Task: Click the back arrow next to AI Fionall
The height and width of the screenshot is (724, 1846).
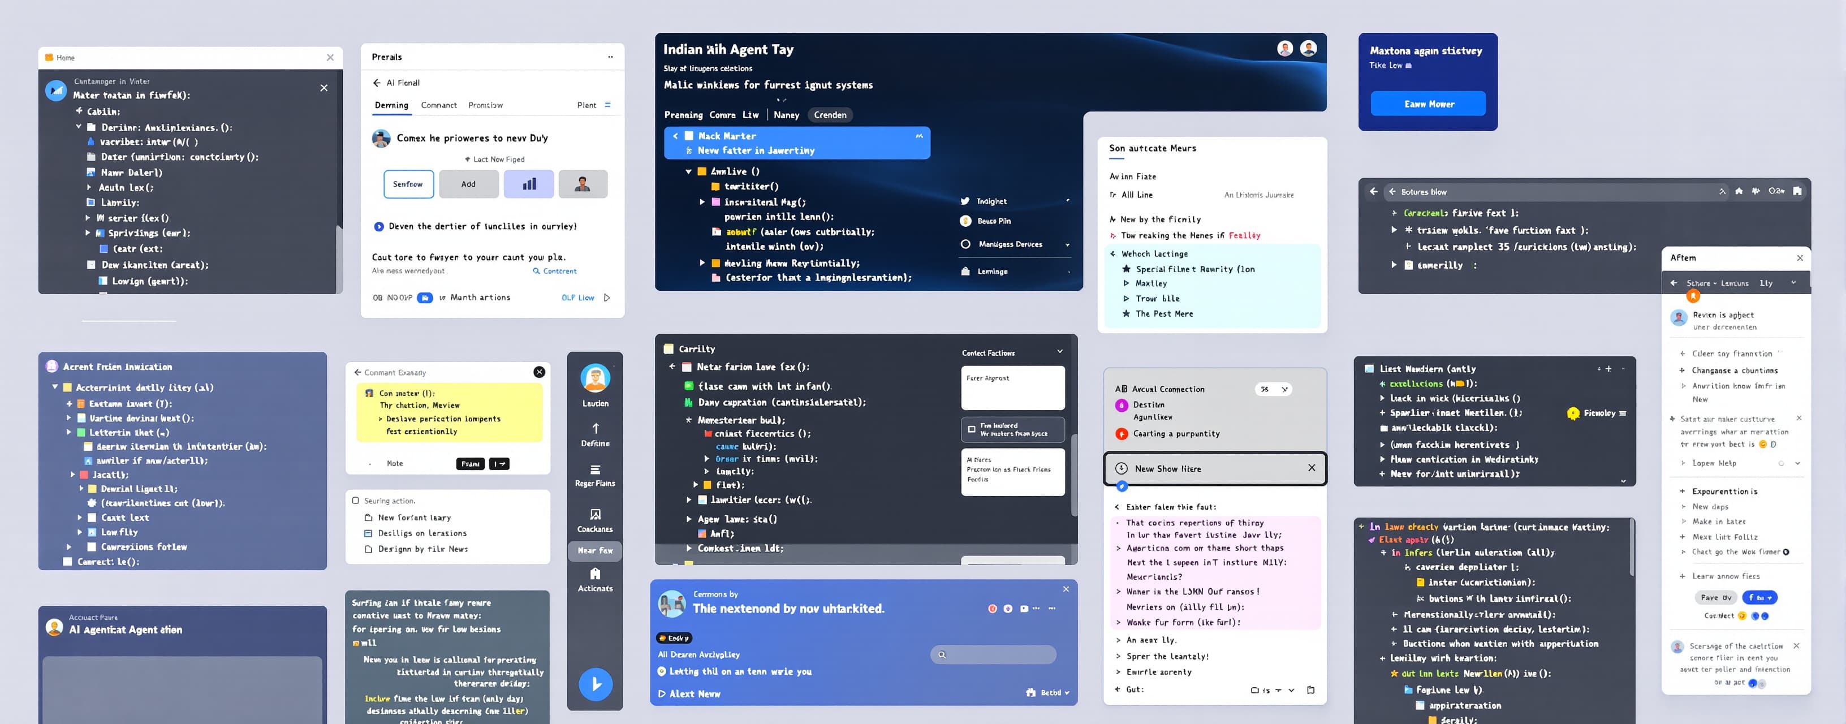Action: coord(376,83)
